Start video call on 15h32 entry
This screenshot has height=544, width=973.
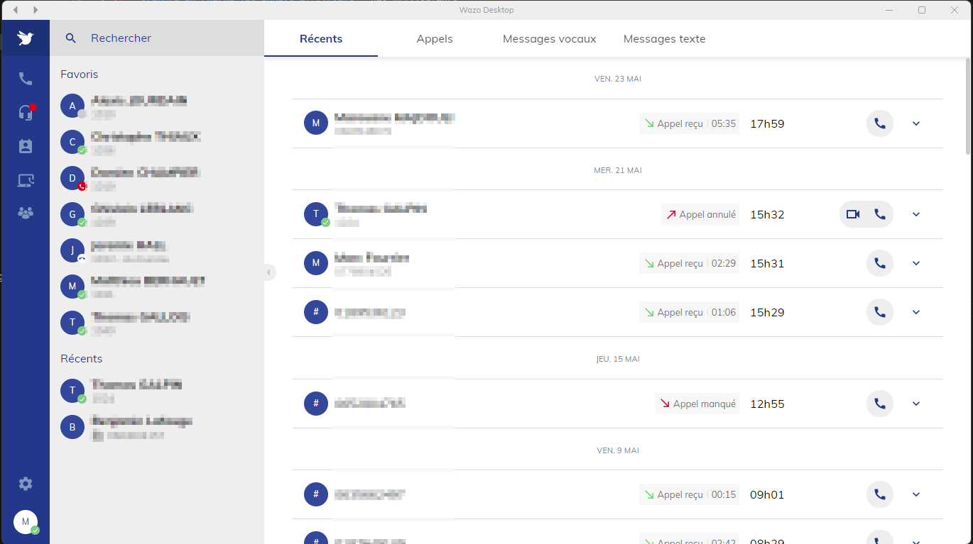pyautogui.click(x=853, y=214)
